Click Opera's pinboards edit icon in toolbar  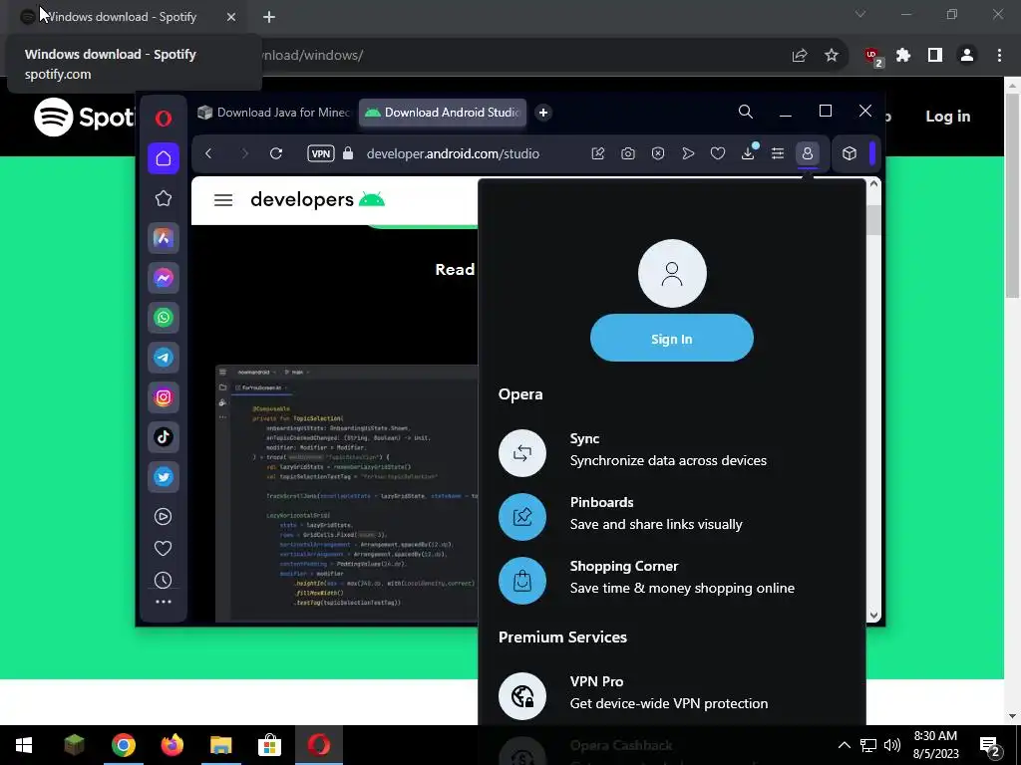click(x=598, y=153)
